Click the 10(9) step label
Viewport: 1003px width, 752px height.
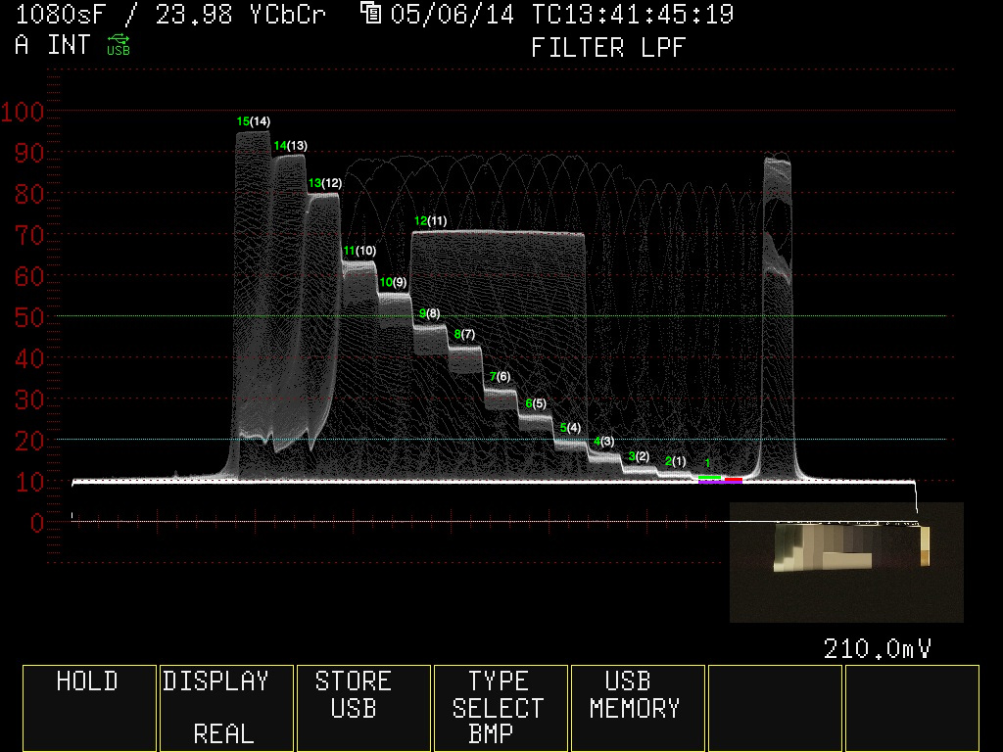393,283
